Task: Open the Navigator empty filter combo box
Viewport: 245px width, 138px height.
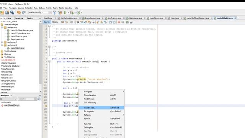Action: tap(27, 99)
